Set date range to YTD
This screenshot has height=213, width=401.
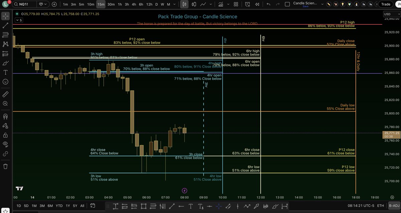click(x=59, y=206)
